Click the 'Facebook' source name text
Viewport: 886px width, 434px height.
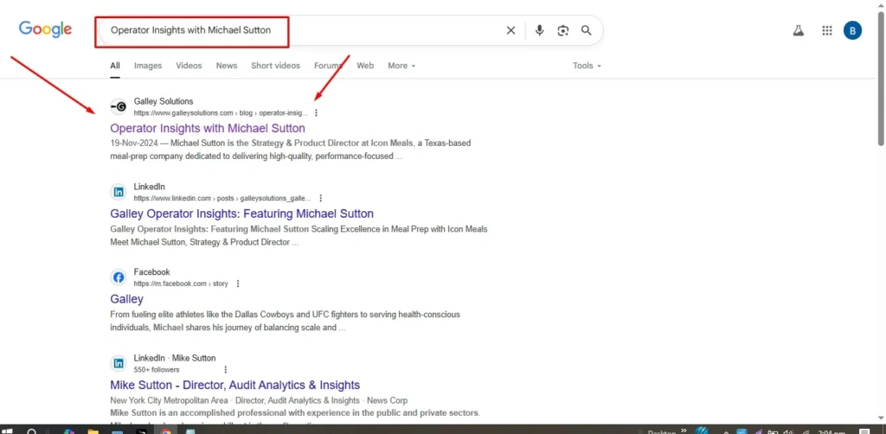point(152,272)
